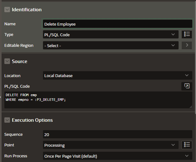Click the vertical scrollbar of the property panel
Screen dimensions: 196x162
pyautogui.click(x=195, y=57)
